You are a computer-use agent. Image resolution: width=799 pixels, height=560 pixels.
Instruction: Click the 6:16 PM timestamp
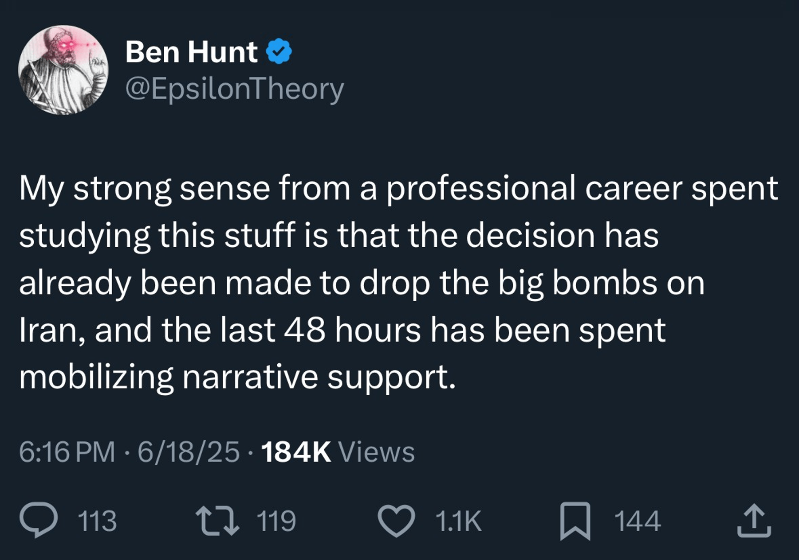67,452
